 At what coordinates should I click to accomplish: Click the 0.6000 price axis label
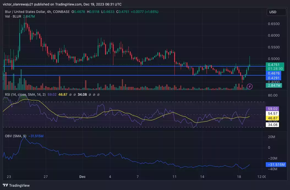(274, 35)
